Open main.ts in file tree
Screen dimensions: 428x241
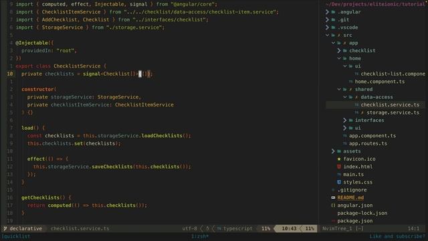tap(353, 174)
